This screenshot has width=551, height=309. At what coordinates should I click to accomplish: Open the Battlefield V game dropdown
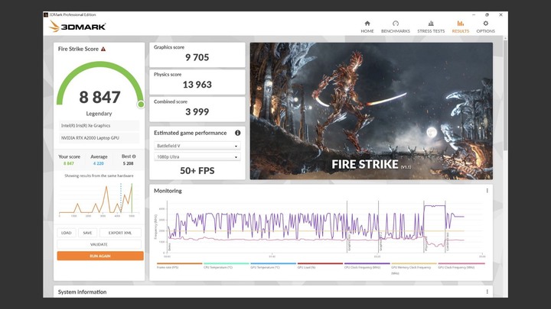(197, 146)
